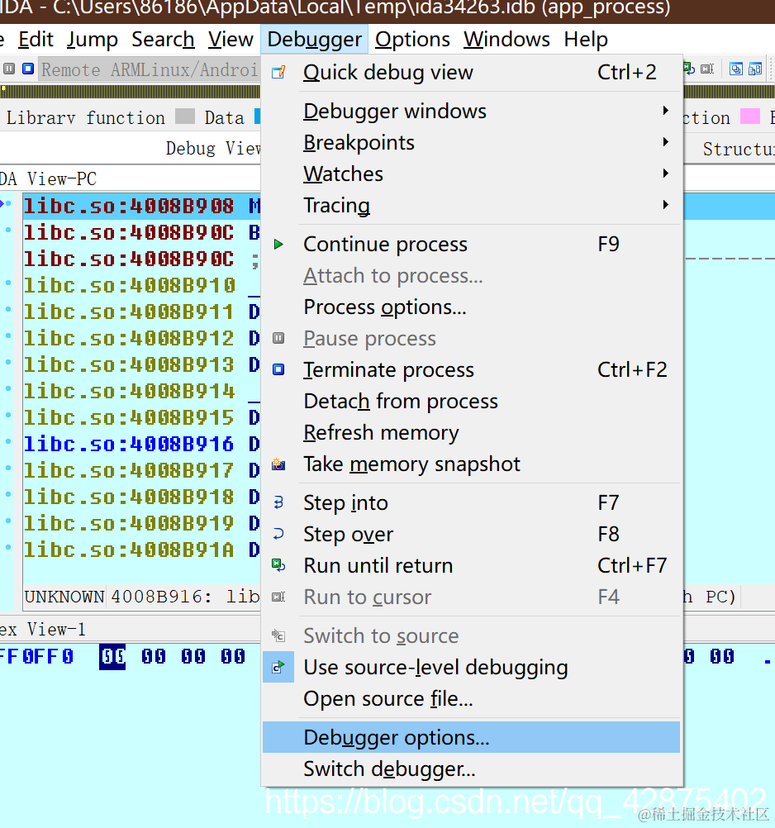775x828 pixels.
Task: Select Step over menu entry
Action: pos(471,534)
